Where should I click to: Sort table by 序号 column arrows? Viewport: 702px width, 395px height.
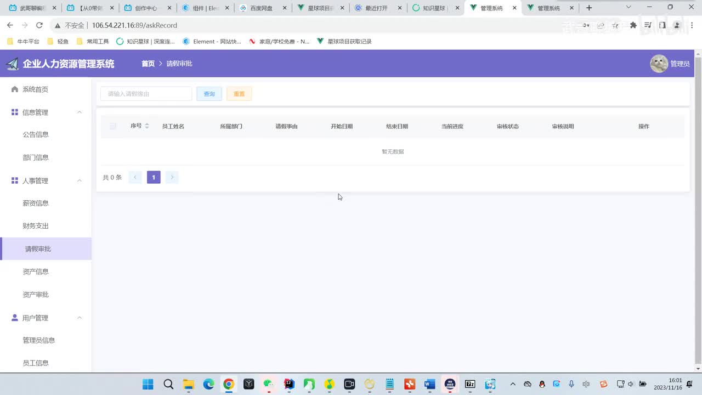coord(146,126)
